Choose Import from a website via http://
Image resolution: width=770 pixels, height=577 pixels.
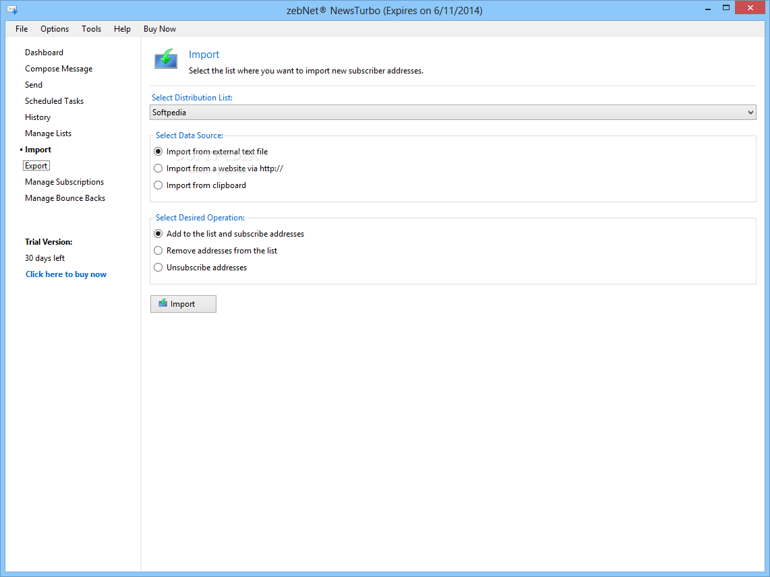[218, 169]
